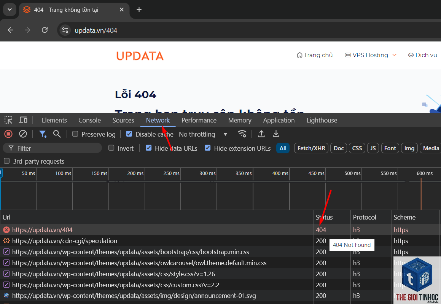Image resolution: width=441 pixels, height=304 pixels.
Task: Toggle the network filter funnel icon
Action: point(43,134)
